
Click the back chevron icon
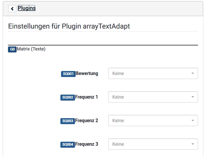(12, 9)
